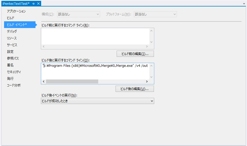Viewport: 247px width, 146px height.
Task: Open the 署名 settings page
Action: coord(10,65)
